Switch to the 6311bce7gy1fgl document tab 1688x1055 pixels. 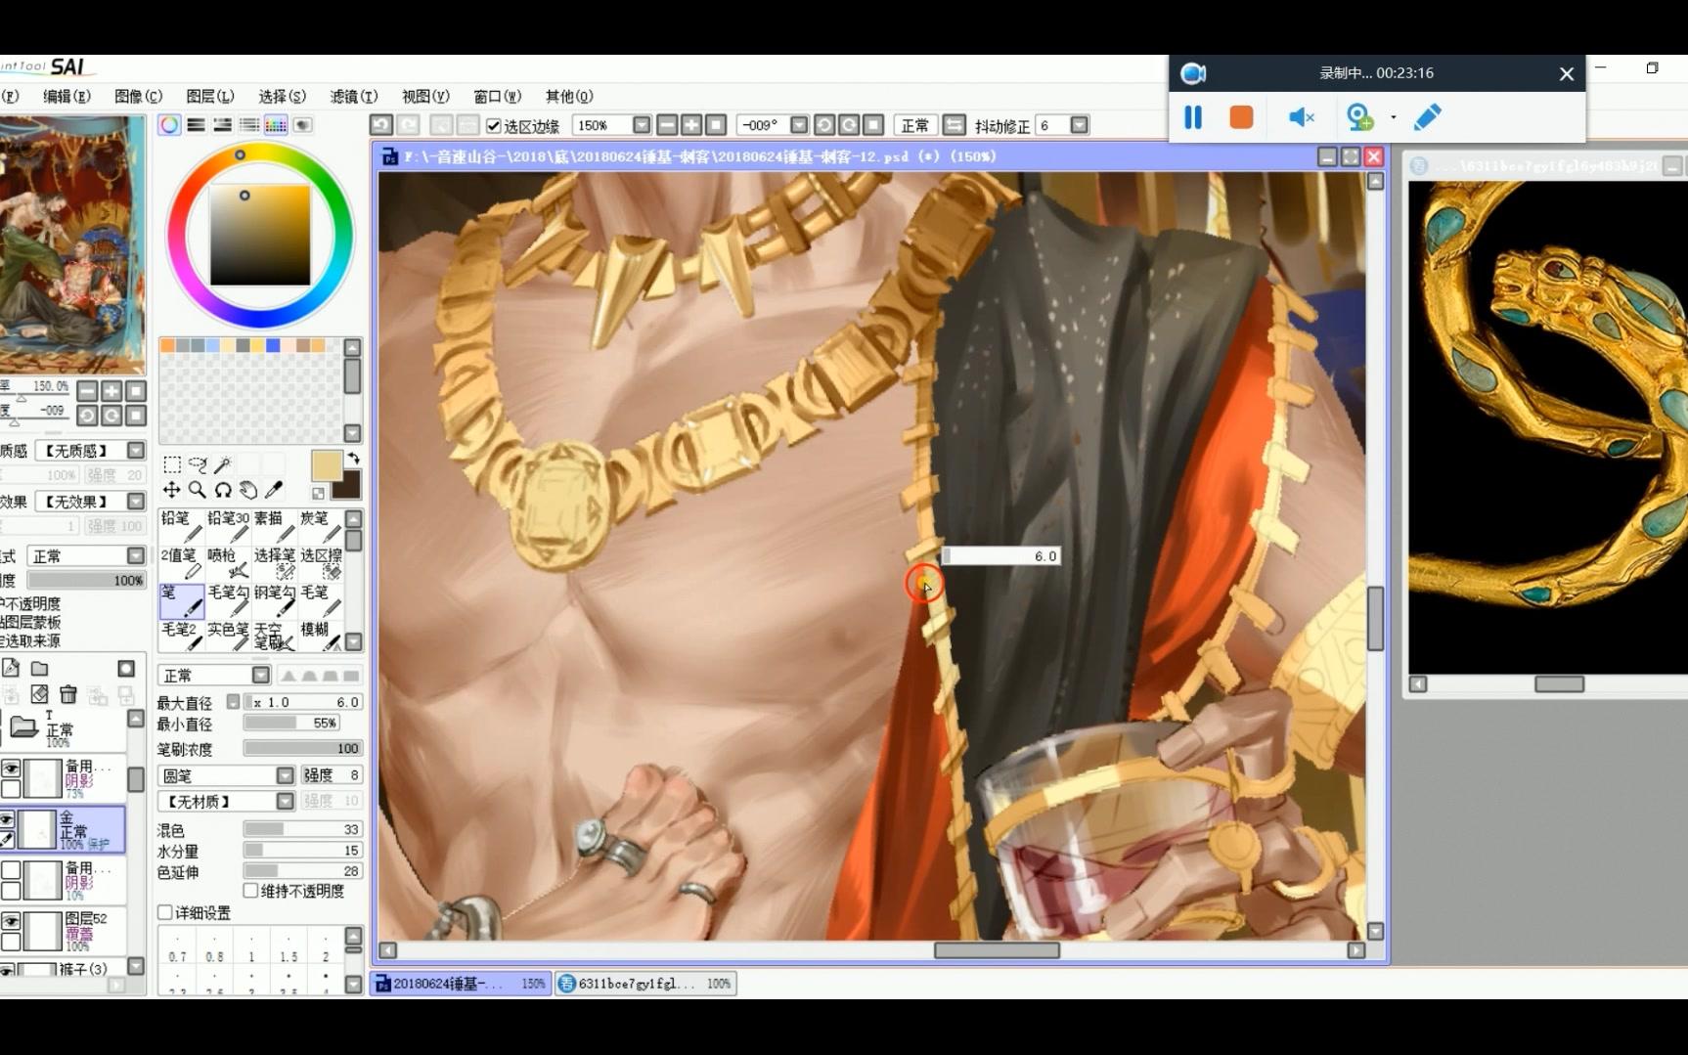645,984
